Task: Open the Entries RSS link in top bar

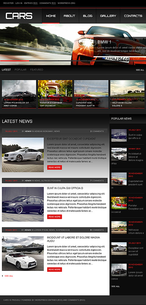Action: [31, 3]
